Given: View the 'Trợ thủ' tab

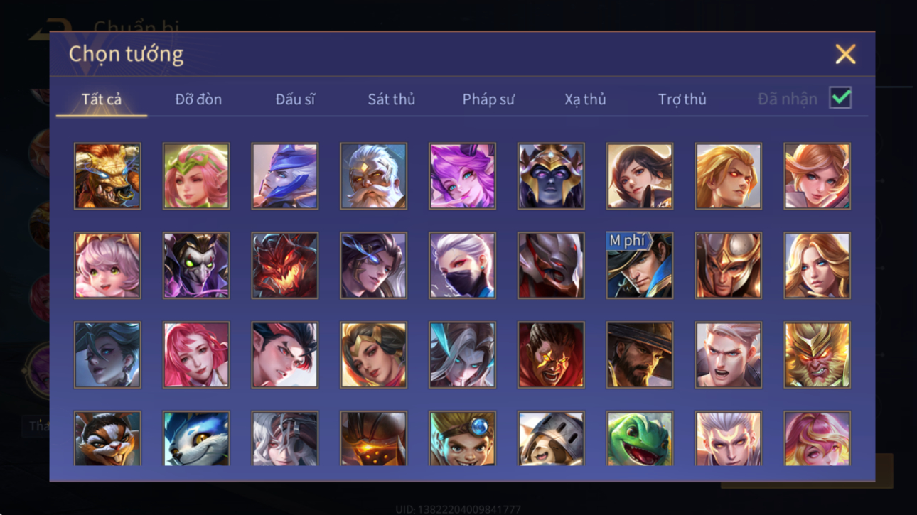Looking at the screenshot, I should (682, 99).
